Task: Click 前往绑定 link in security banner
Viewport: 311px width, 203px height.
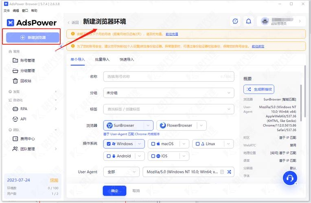Action: coord(258,46)
